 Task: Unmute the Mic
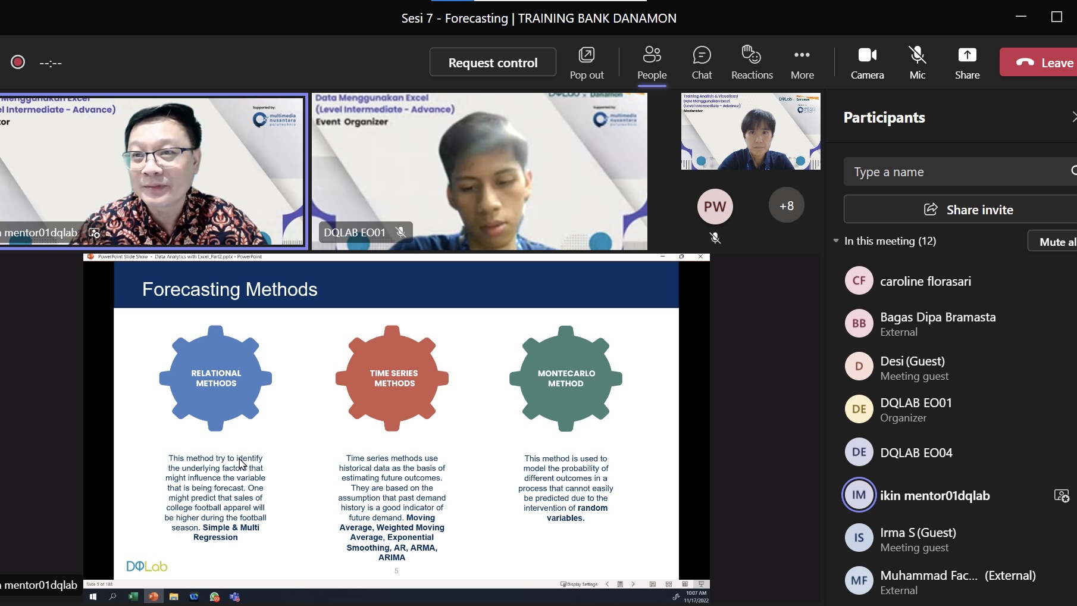click(x=917, y=63)
